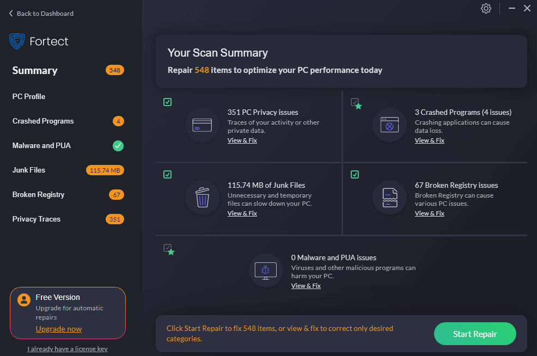
Task: Click the Broken Registry document icon
Action: tap(389, 198)
